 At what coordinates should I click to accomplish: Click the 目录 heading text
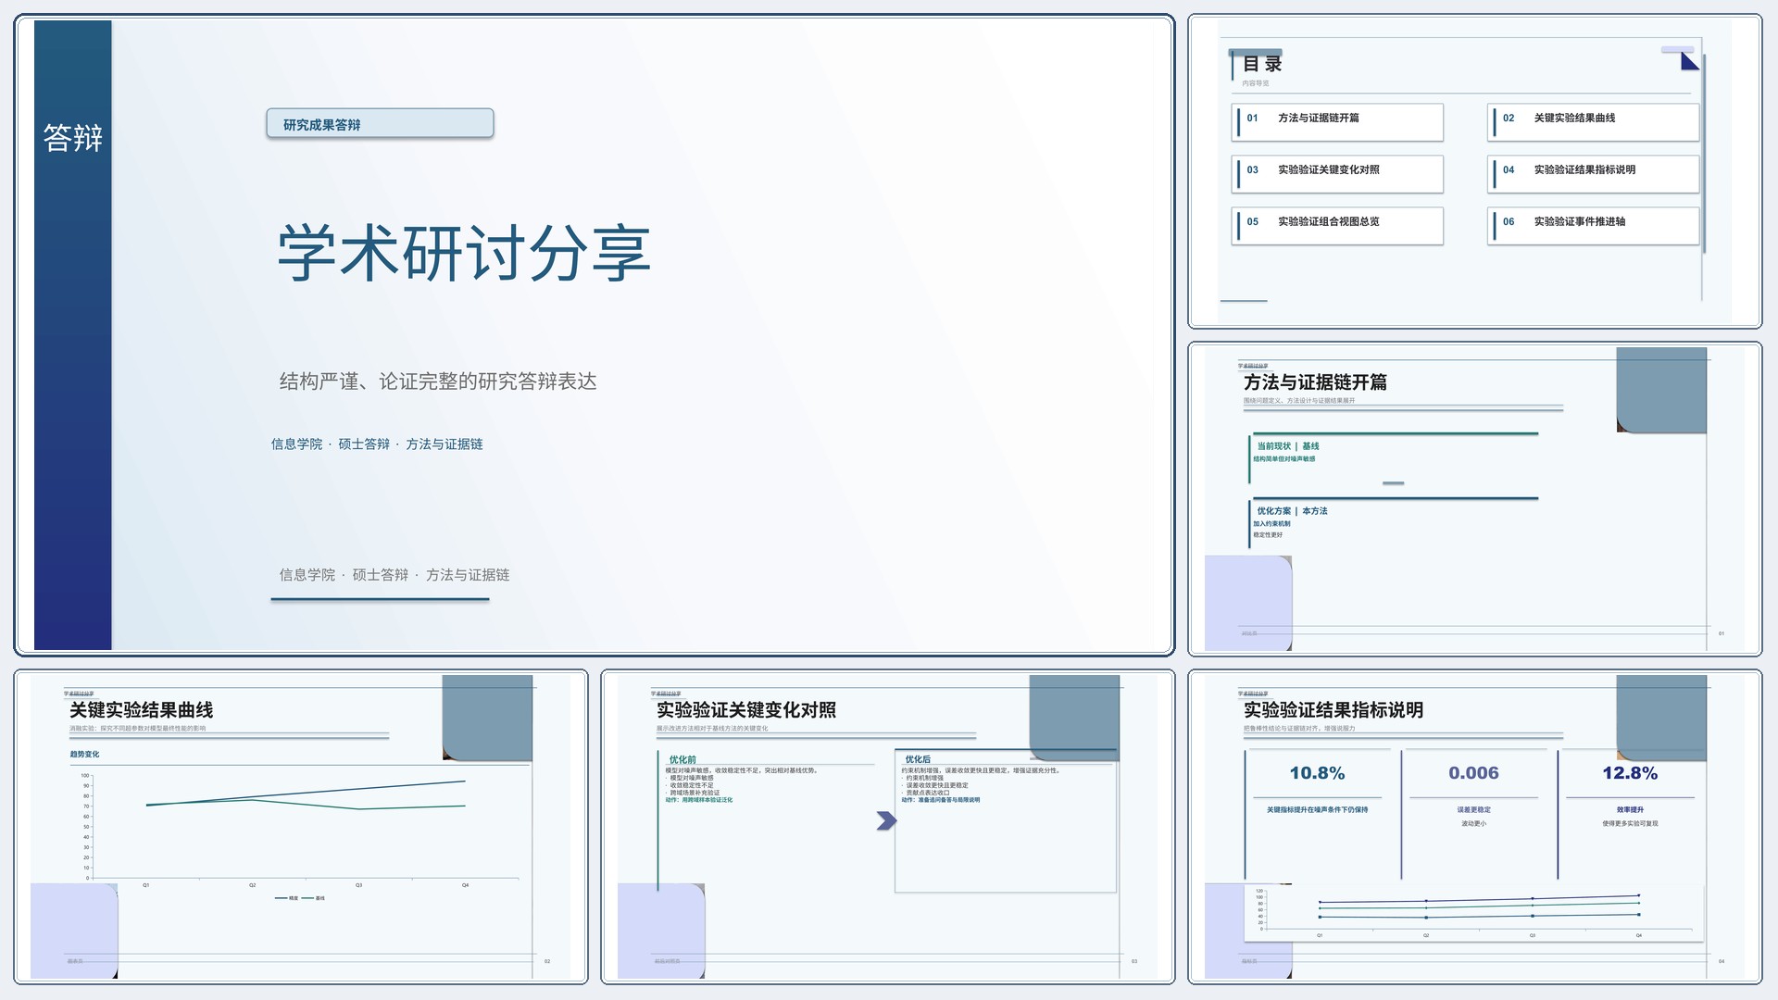click(1262, 64)
